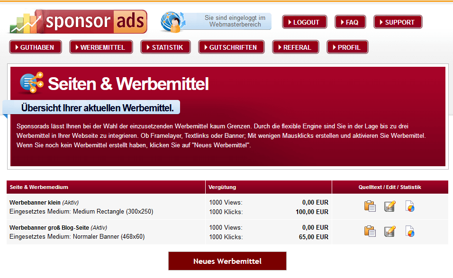This screenshot has height=278, width=453.
Task: Open statistics for Werbebanner groß Blog-Seite
Action: 410,232
